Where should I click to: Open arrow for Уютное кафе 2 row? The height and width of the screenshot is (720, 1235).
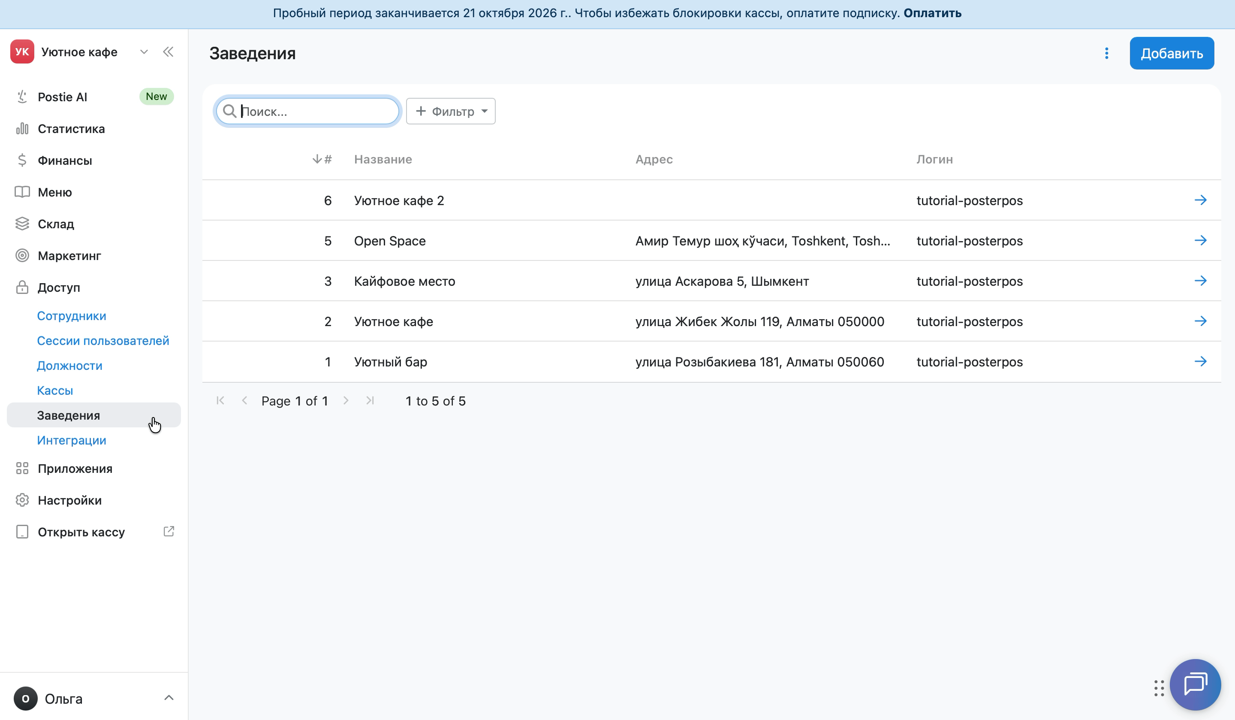click(1200, 200)
